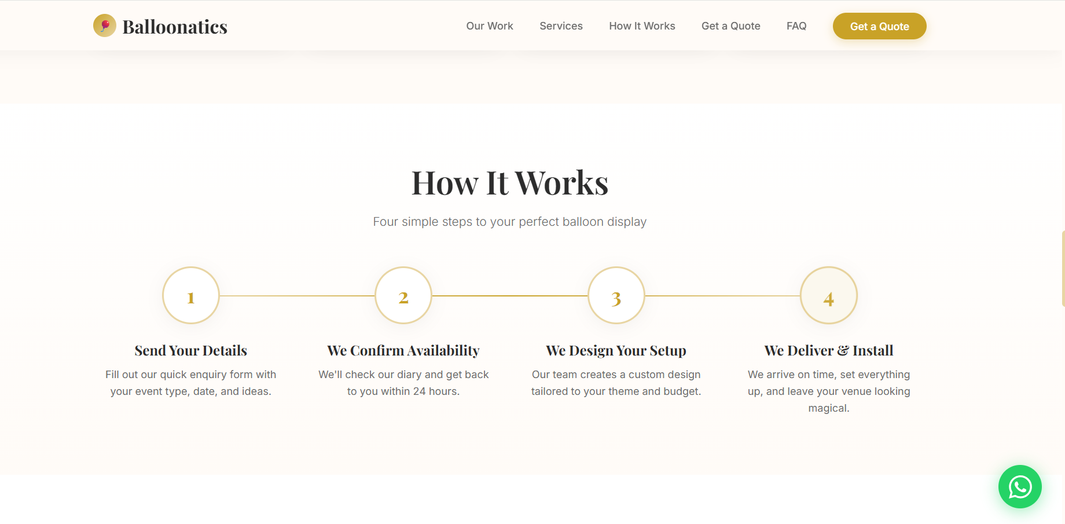Screen dimensions: 1065x524
Task: Go to Services in the navigation
Action: pos(561,26)
